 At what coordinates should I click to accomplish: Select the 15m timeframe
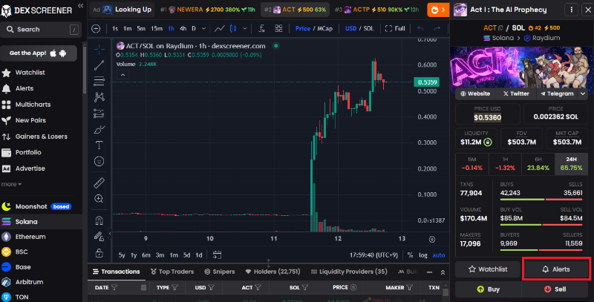pyautogui.click(x=157, y=28)
